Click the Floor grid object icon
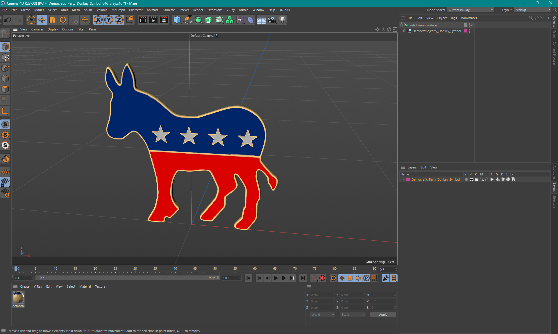Screen dimensions: 558x334 (261, 20)
